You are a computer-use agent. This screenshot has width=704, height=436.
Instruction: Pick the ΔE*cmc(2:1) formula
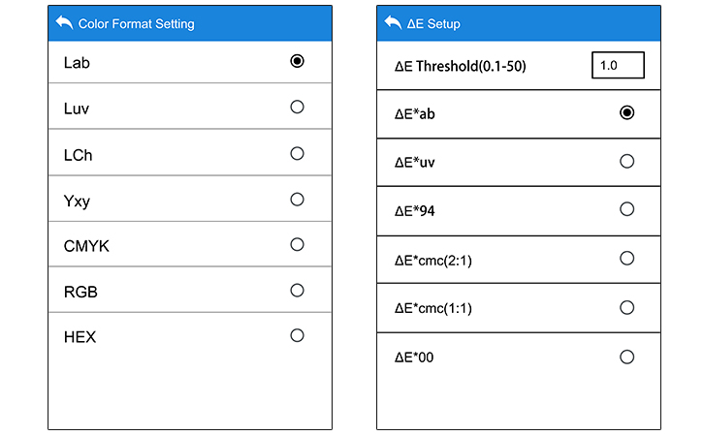click(x=626, y=258)
